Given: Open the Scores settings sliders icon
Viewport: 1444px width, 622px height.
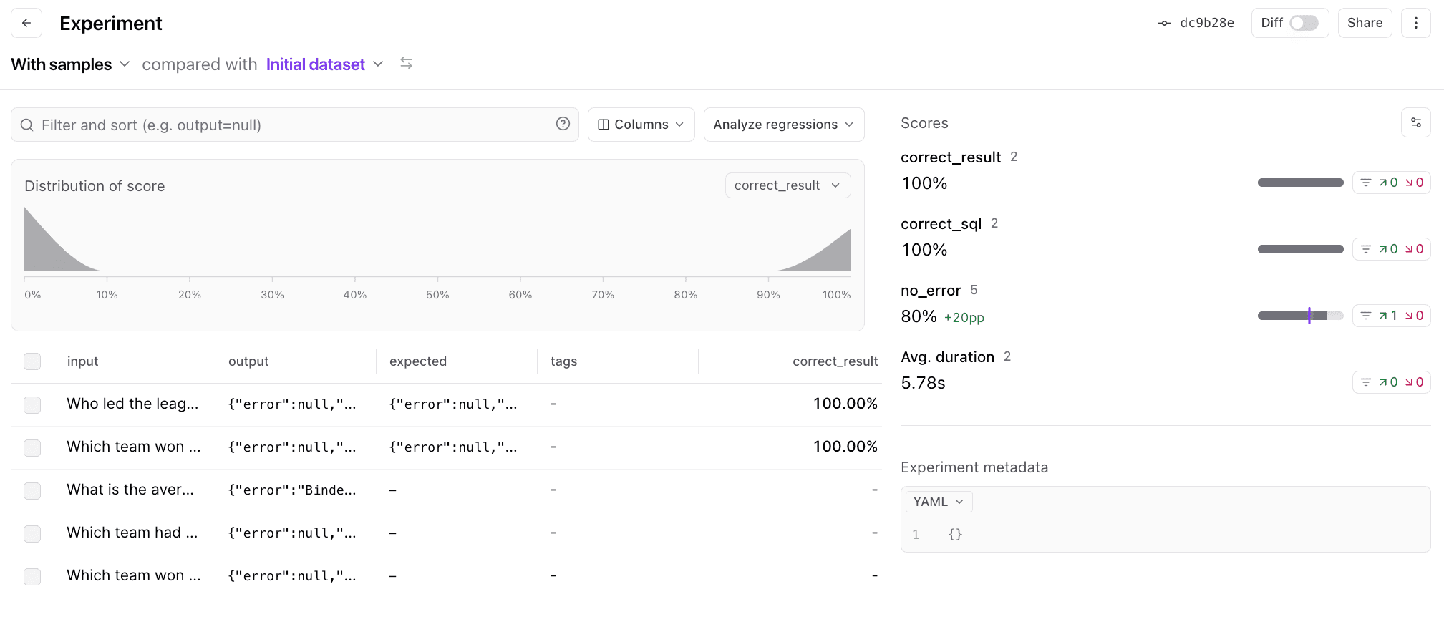Looking at the screenshot, I should pyautogui.click(x=1415, y=122).
